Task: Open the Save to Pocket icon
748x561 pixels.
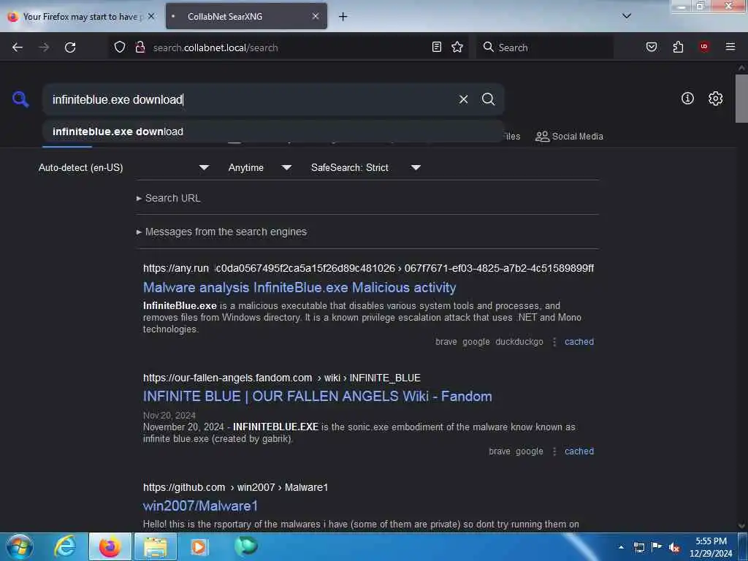Action: click(652, 47)
